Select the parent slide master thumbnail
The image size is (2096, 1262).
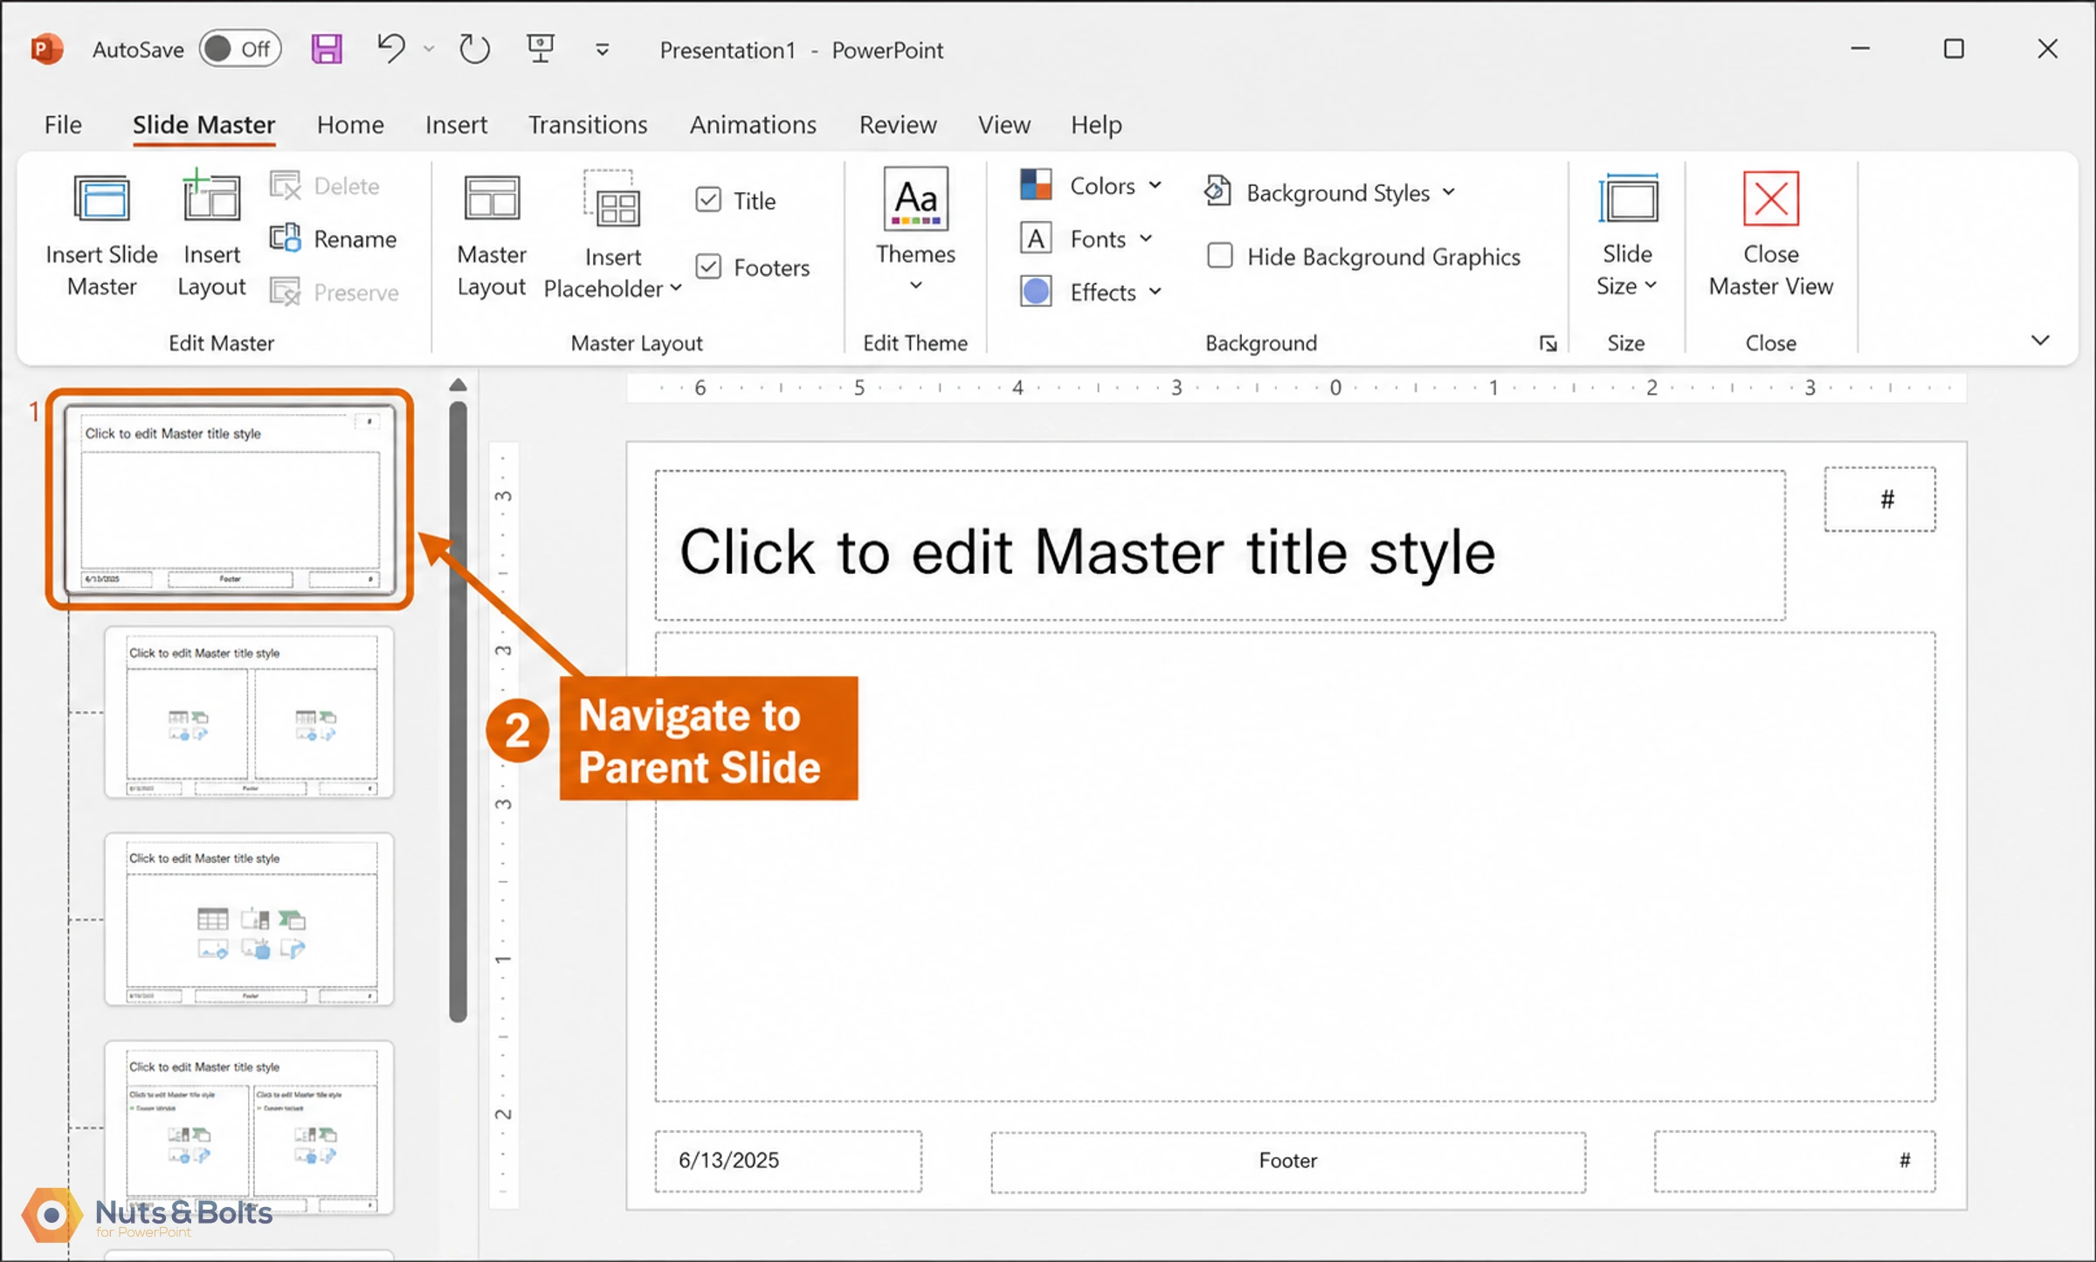[x=230, y=500]
